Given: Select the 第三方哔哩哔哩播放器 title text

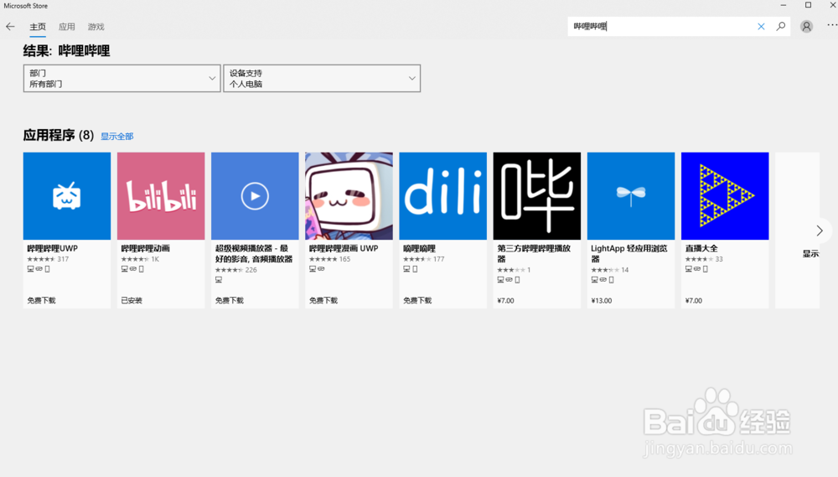Looking at the screenshot, I should pos(534,253).
